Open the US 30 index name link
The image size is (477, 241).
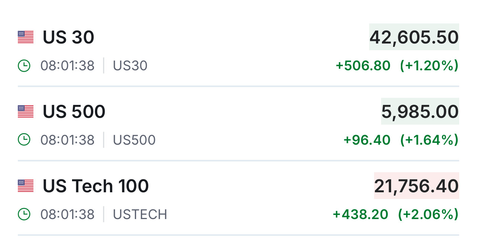(68, 37)
